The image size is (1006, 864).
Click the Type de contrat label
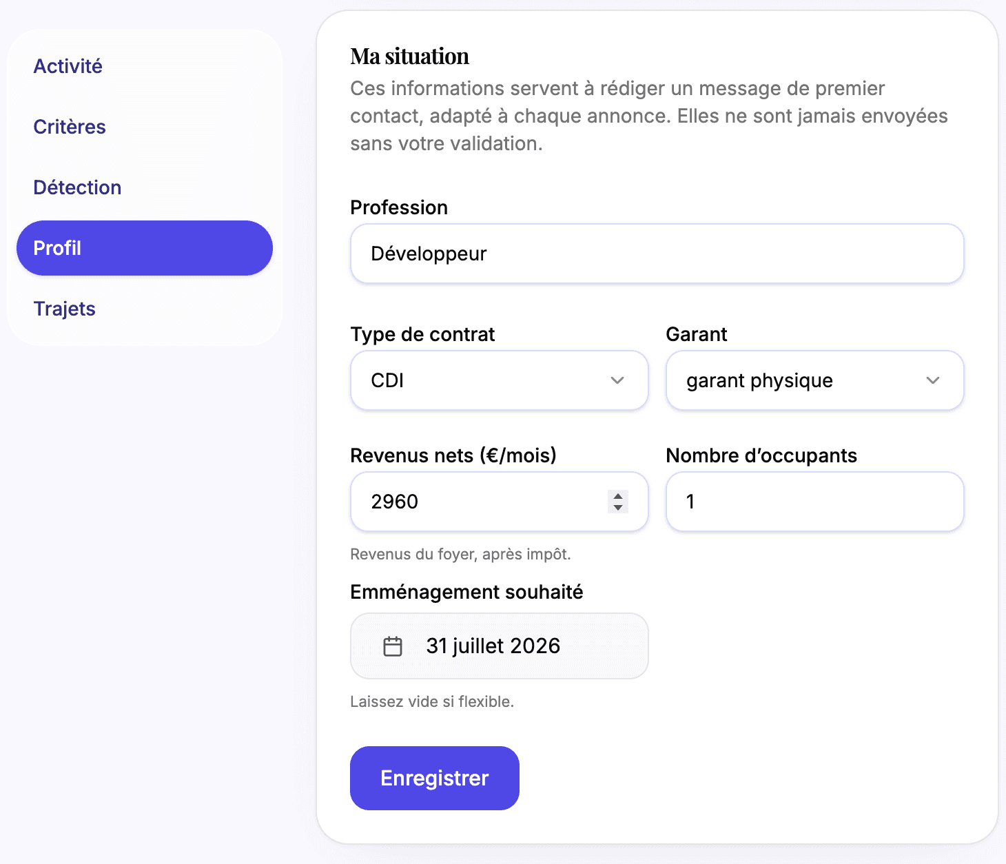[x=422, y=334]
